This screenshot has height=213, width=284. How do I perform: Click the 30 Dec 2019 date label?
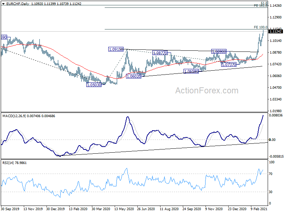pos(55,209)
